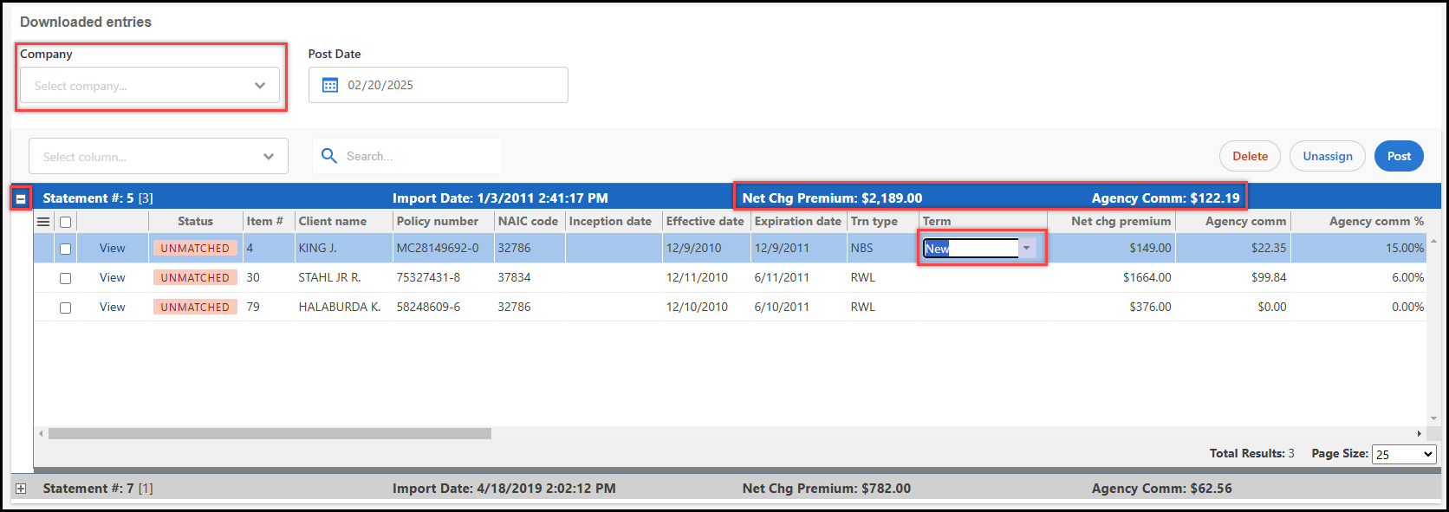Open View link for STAHL JR R.
Viewport: 1449px width, 512px height.
coord(113,277)
